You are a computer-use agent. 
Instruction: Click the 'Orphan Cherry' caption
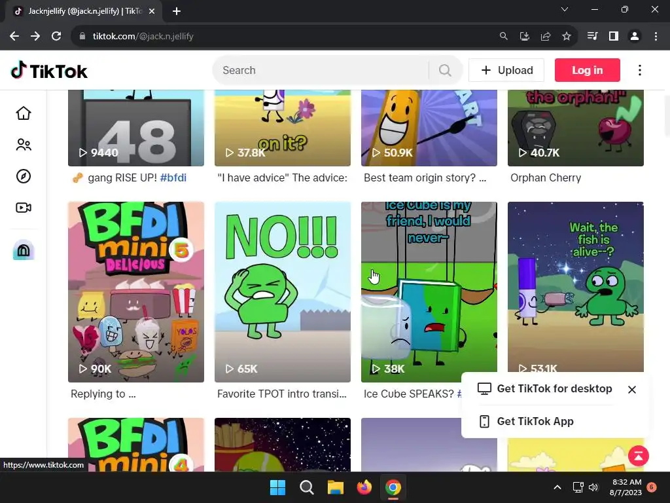[546, 178]
